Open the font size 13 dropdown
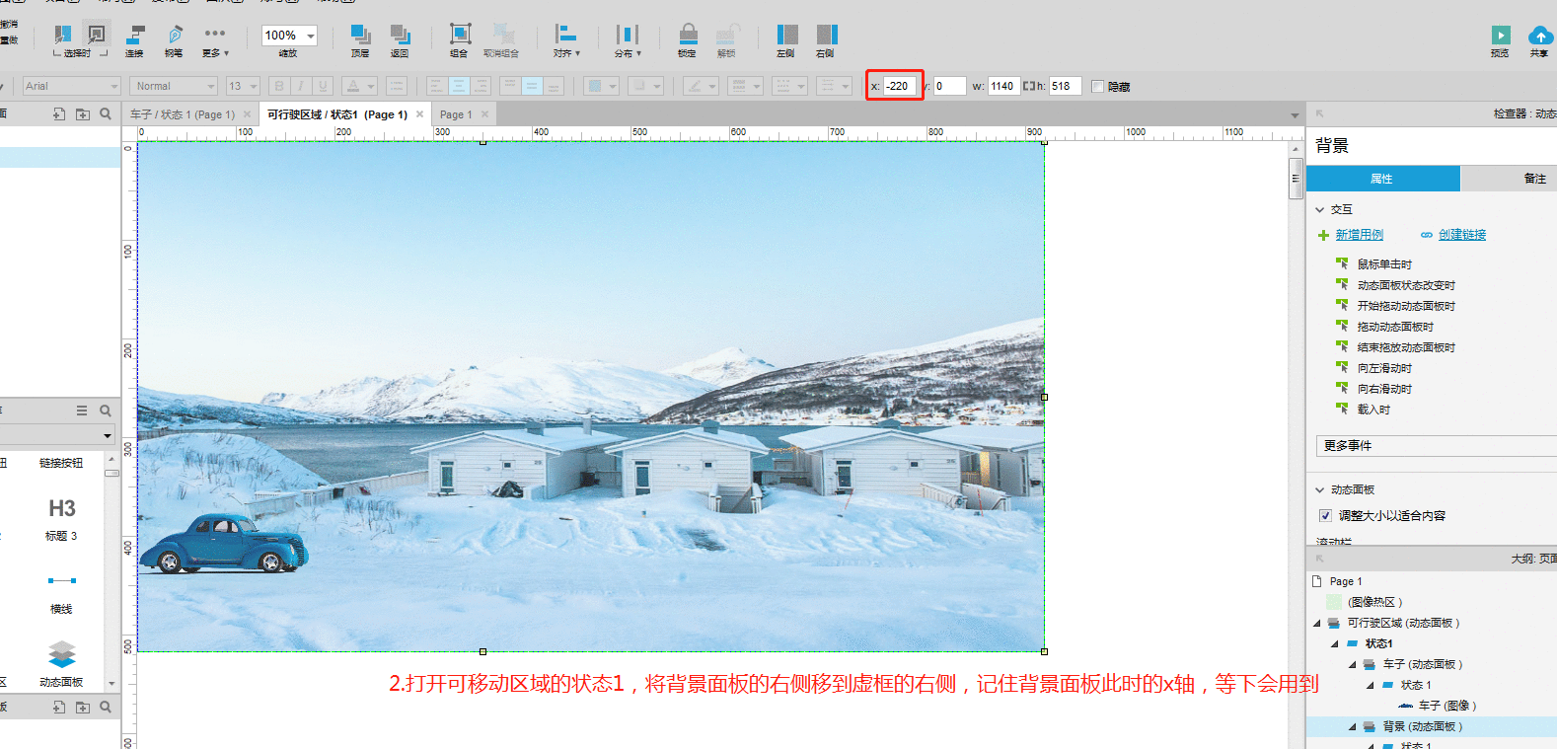The height and width of the screenshot is (749, 1557). (x=243, y=86)
